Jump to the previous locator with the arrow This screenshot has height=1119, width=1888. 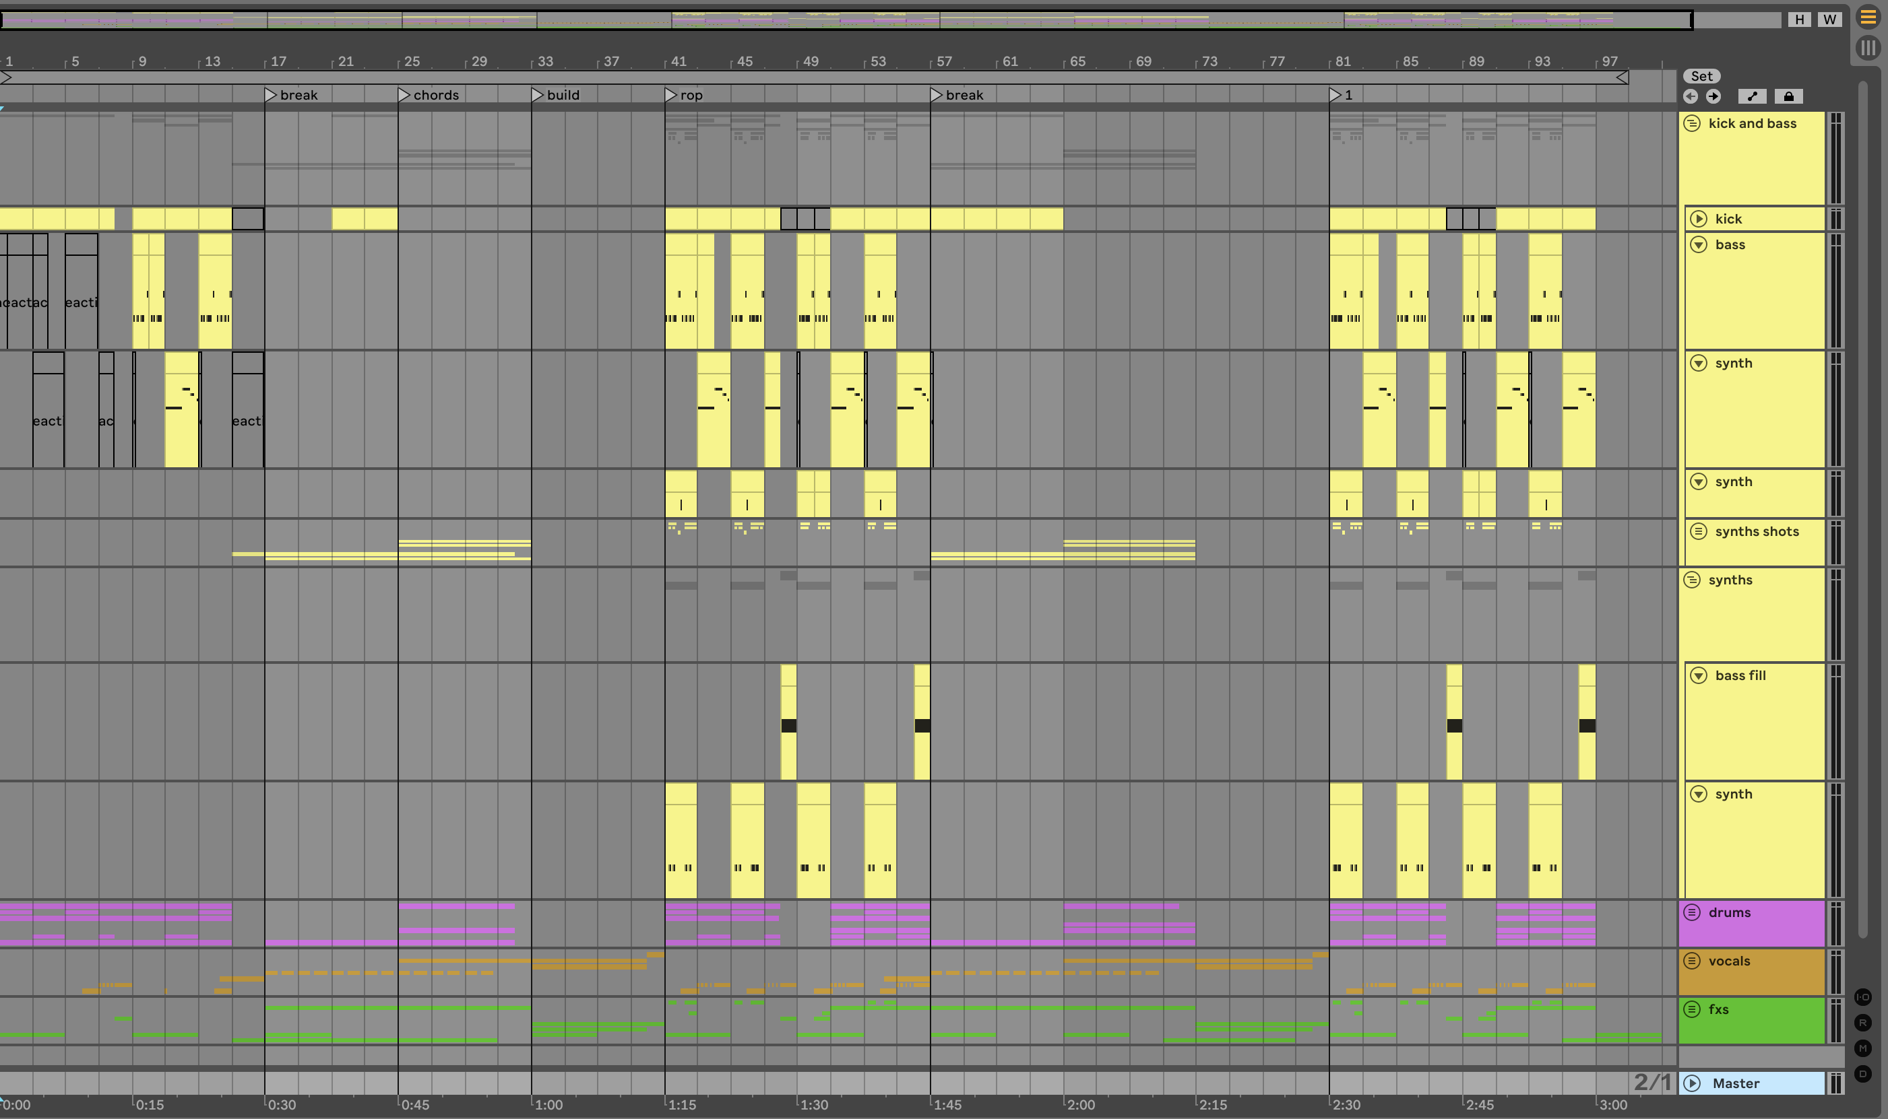tap(1691, 96)
